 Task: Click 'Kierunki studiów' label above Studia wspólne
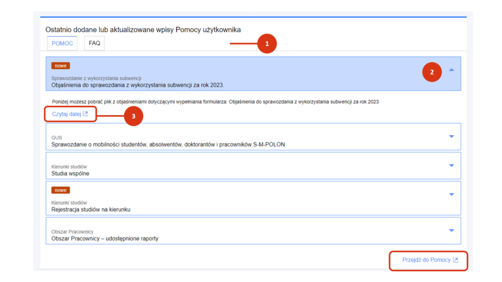tap(69, 166)
